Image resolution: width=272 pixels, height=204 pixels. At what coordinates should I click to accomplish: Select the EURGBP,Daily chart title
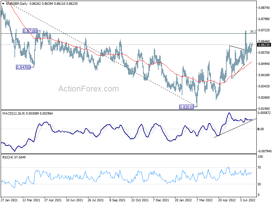(x=17, y=4)
